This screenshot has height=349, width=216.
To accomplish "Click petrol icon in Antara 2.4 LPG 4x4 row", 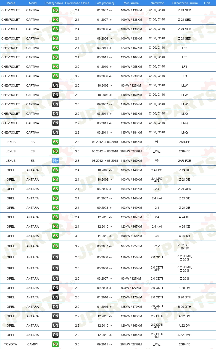I will click(56, 179).
